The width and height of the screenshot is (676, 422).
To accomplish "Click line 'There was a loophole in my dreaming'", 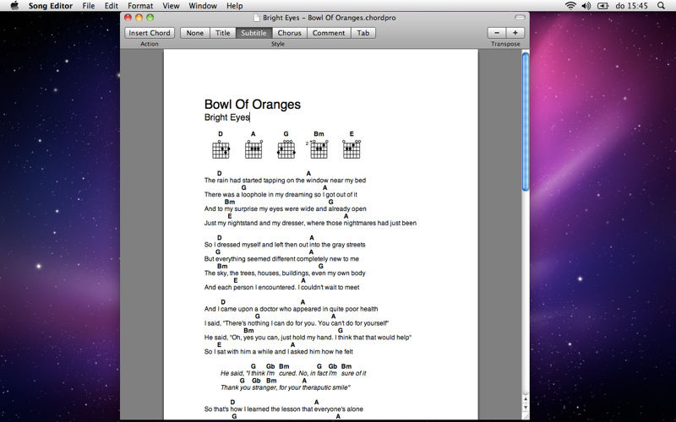I will 281,195.
